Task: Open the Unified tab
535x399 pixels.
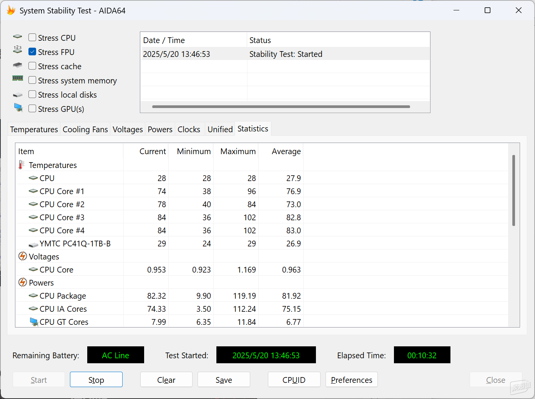Action: 220,130
